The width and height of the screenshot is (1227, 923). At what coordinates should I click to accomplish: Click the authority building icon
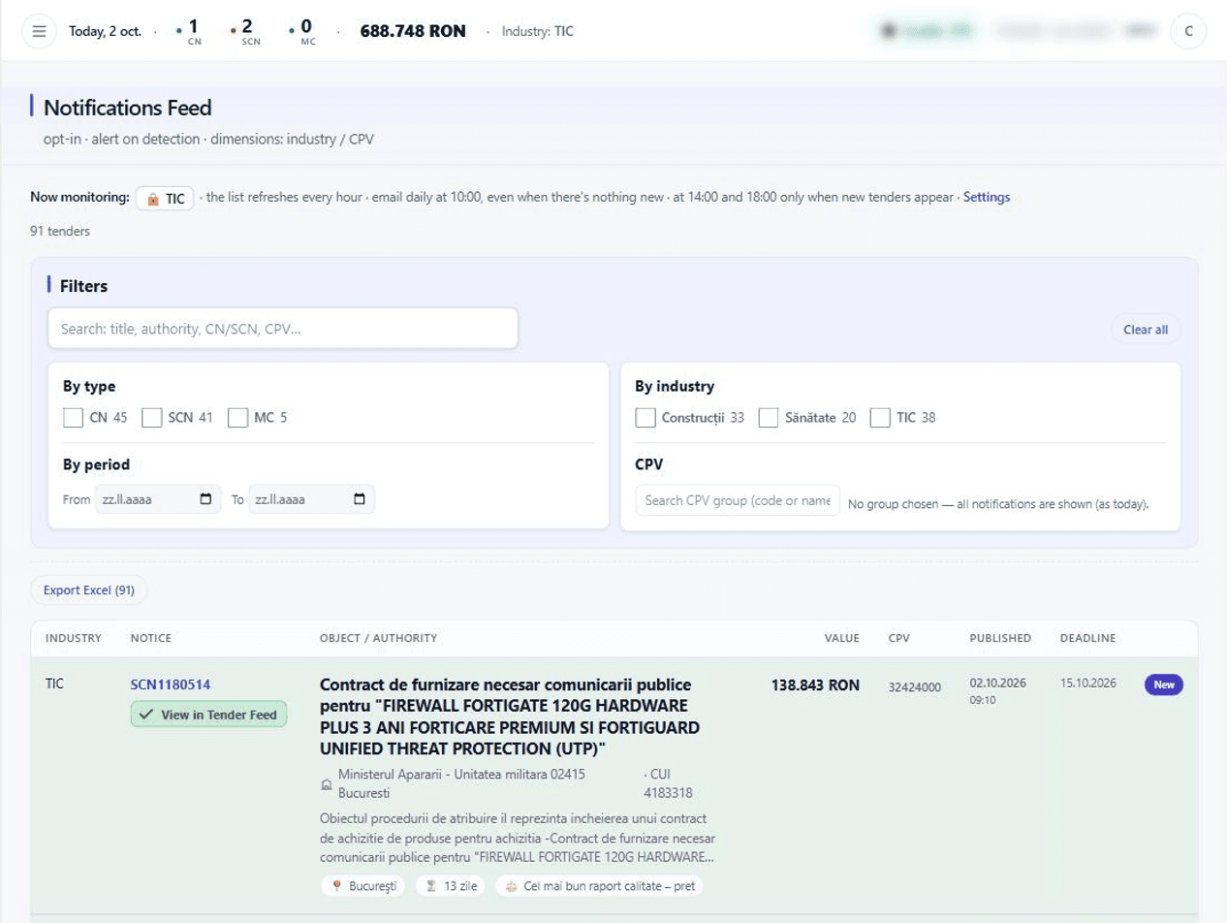pos(327,783)
